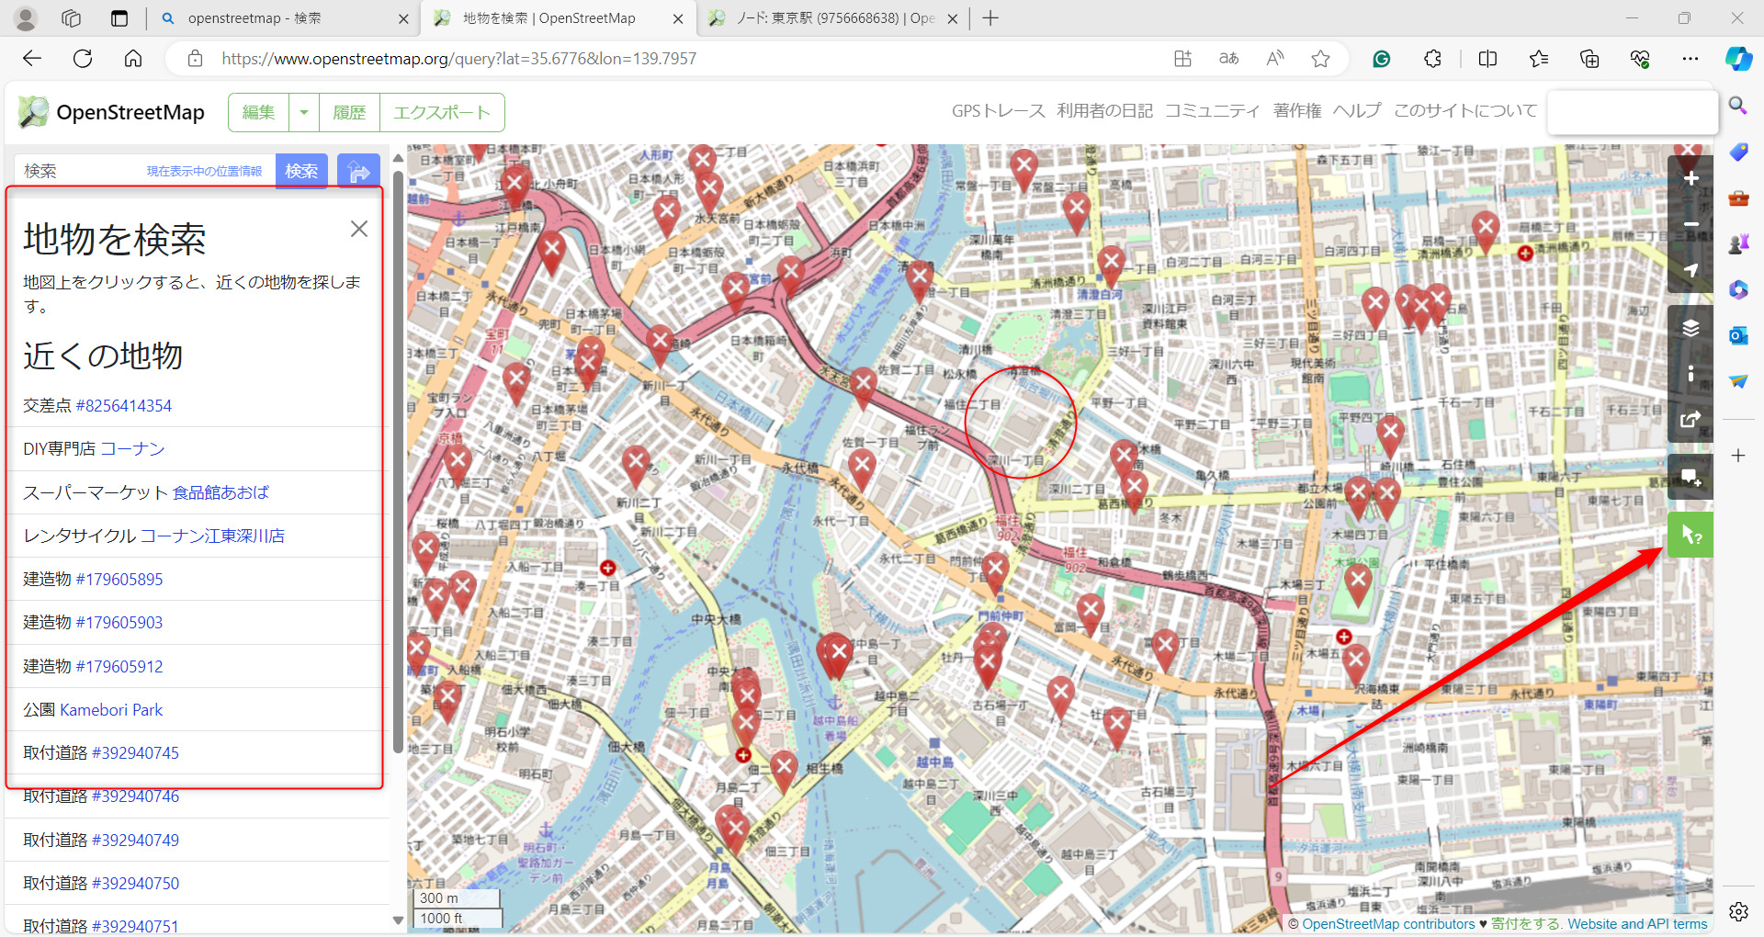Open the ヘルプ menu item

coord(1359,109)
